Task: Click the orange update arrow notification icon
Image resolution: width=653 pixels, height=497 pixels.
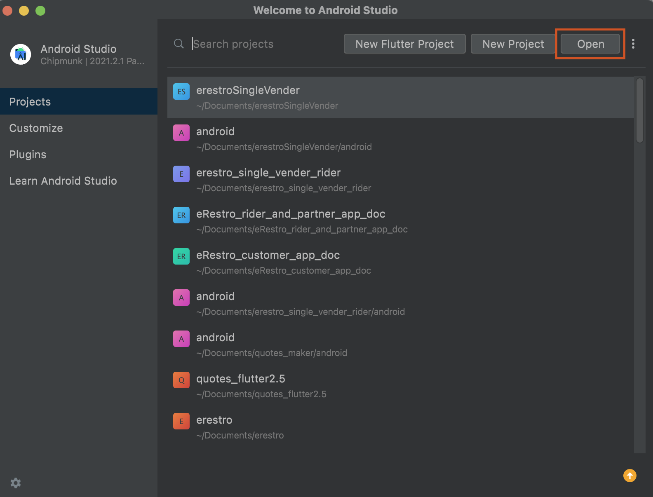Action: pos(630,476)
